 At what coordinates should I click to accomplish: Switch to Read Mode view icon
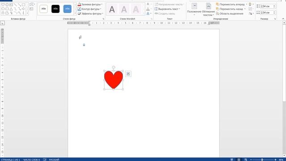231,160
